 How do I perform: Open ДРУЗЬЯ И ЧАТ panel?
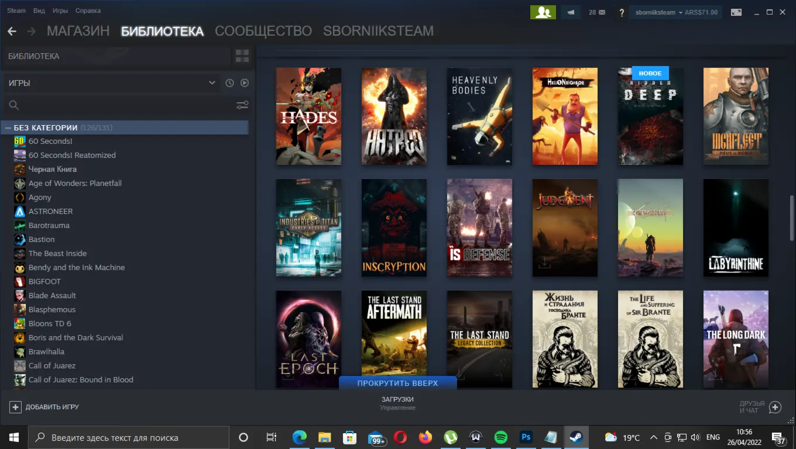(x=760, y=407)
